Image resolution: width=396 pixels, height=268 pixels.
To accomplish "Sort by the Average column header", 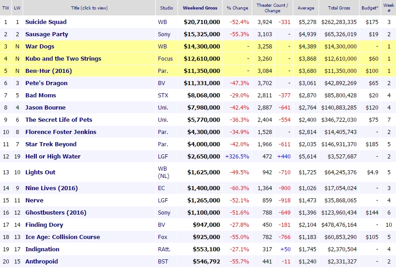I will (306, 8).
